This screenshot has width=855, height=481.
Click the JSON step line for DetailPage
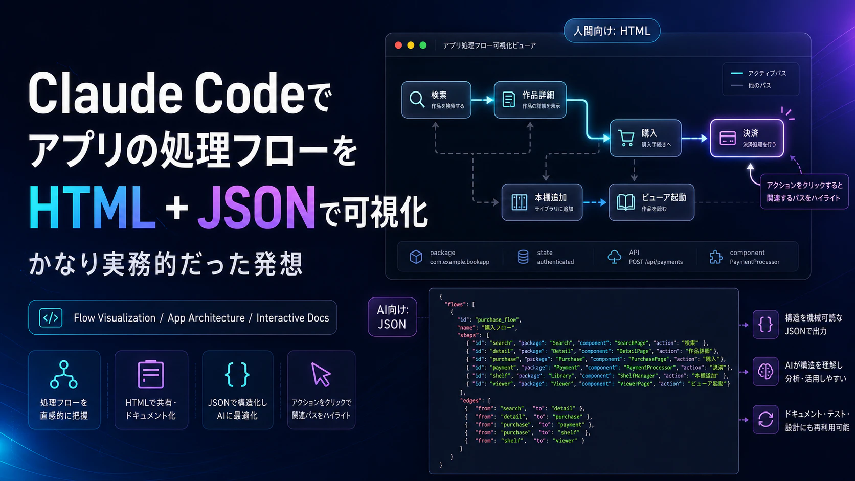coord(593,351)
